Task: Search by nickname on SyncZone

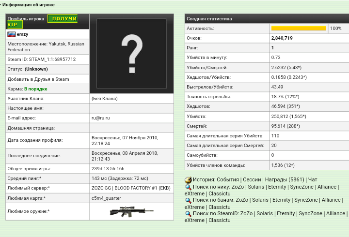Action: (301, 187)
